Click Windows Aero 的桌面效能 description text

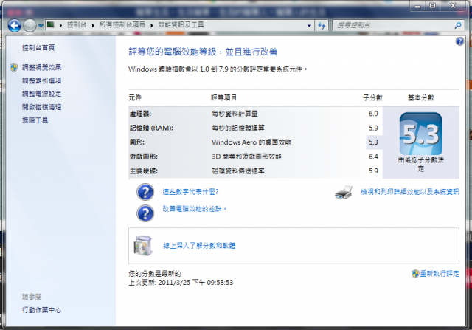coord(251,142)
